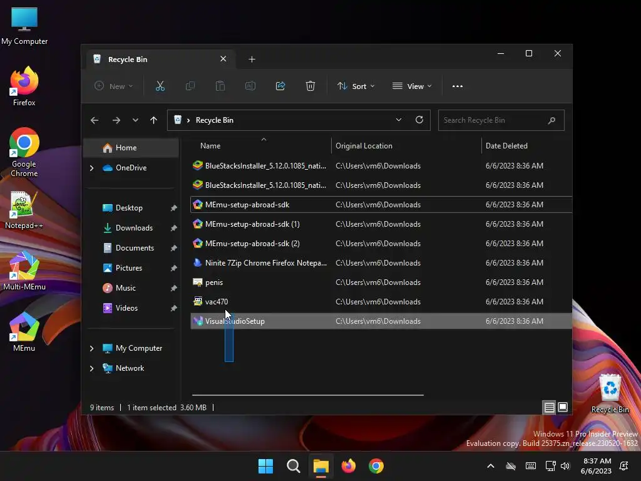Select the MEmu-setup-abroad-sdk (2) file
The height and width of the screenshot is (481, 641).
point(381,244)
